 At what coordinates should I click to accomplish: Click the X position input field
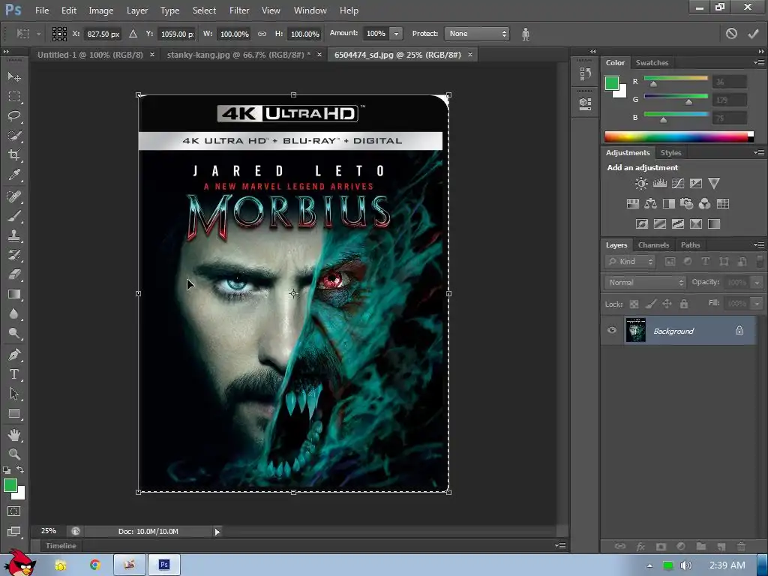(103, 34)
